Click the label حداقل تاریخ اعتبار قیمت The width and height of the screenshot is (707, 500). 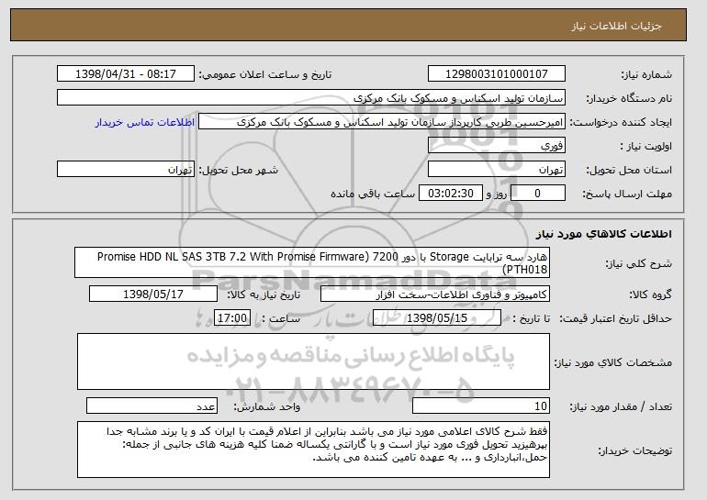click(x=616, y=318)
